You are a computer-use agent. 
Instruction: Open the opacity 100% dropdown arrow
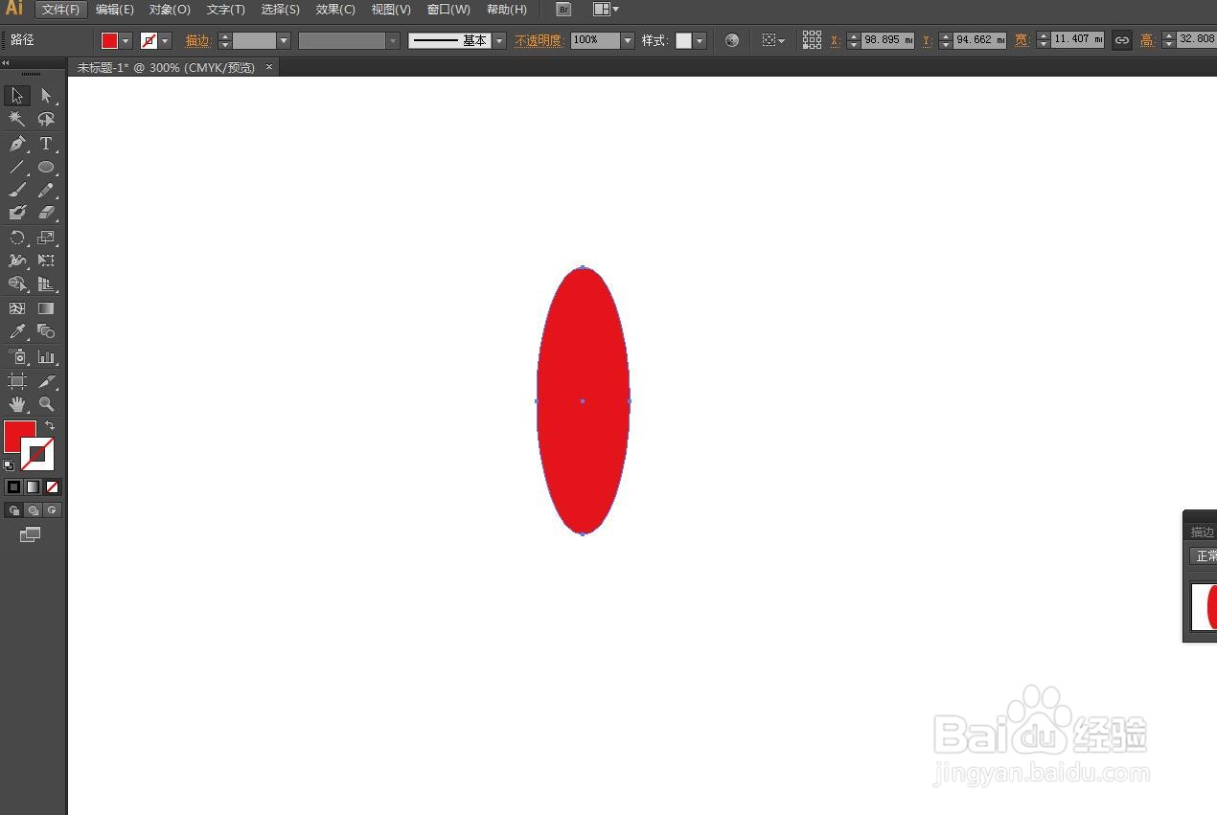(x=628, y=40)
